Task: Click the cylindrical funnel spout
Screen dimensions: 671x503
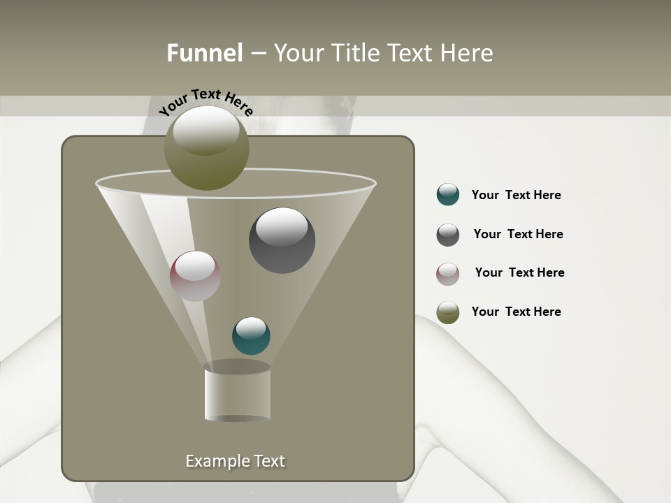Action: pos(238,391)
